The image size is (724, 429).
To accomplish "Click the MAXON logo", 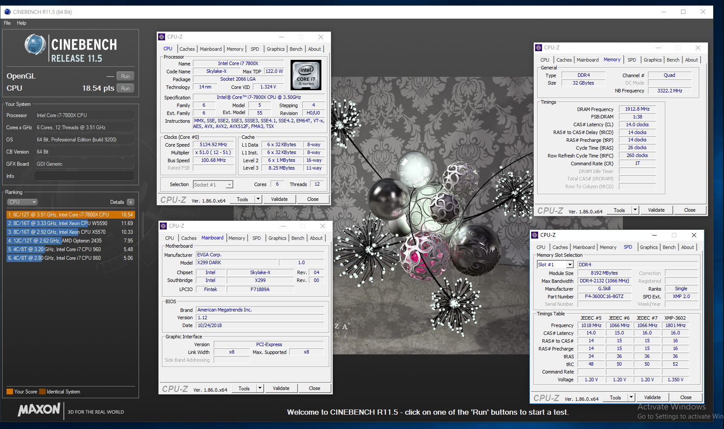I will pyautogui.click(x=39, y=409).
